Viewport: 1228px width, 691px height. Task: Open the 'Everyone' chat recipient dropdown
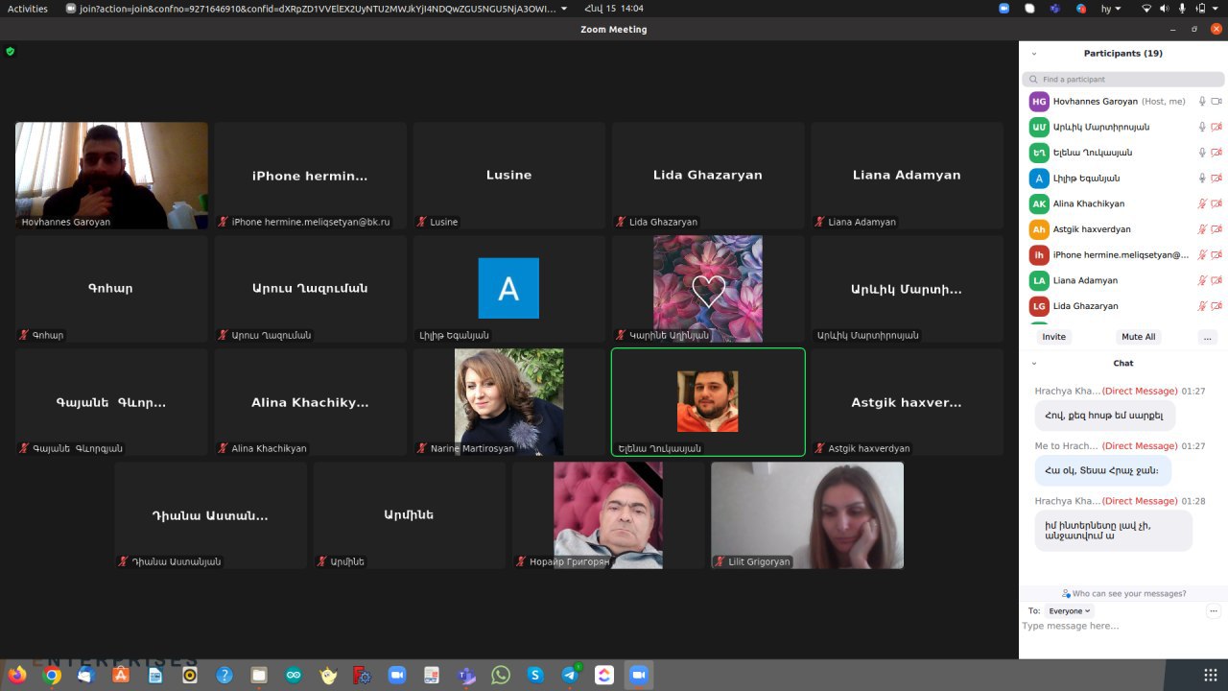(x=1070, y=610)
